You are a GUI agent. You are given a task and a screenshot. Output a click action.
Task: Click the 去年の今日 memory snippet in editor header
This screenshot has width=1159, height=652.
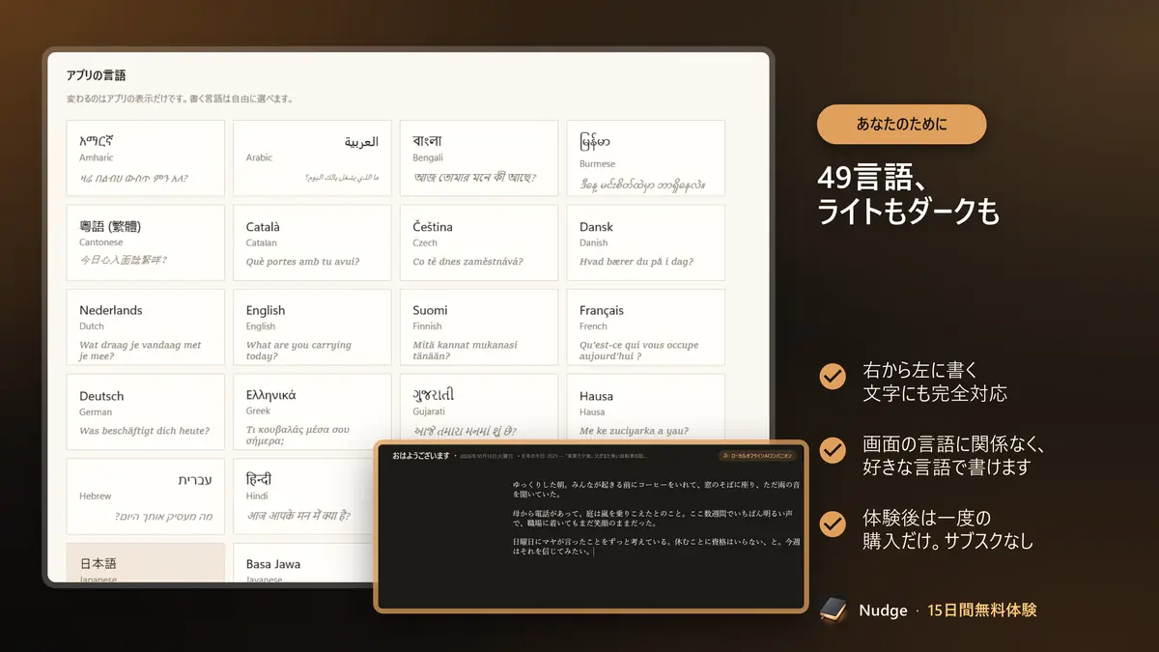pyautogui.click(x=585, y=455)
